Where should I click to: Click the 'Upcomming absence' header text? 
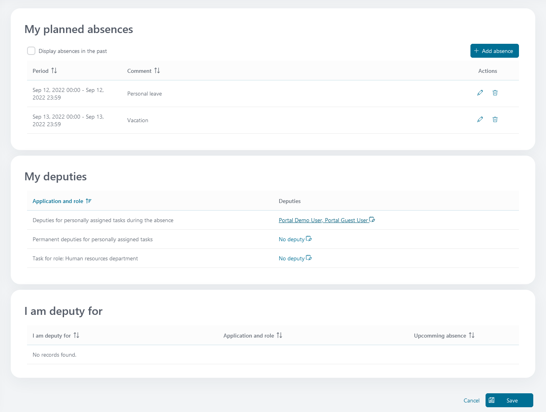pyautogui.click(x=440, y=336)
